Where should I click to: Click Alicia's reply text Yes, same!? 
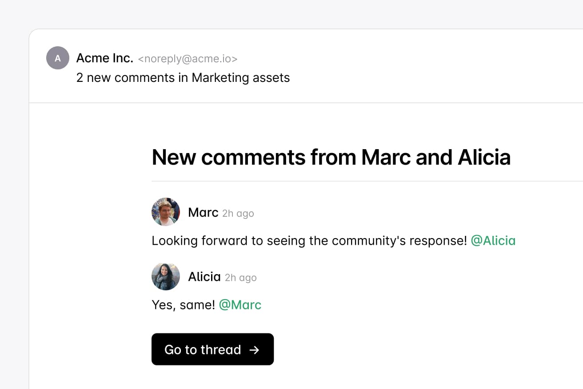[183, 305]
